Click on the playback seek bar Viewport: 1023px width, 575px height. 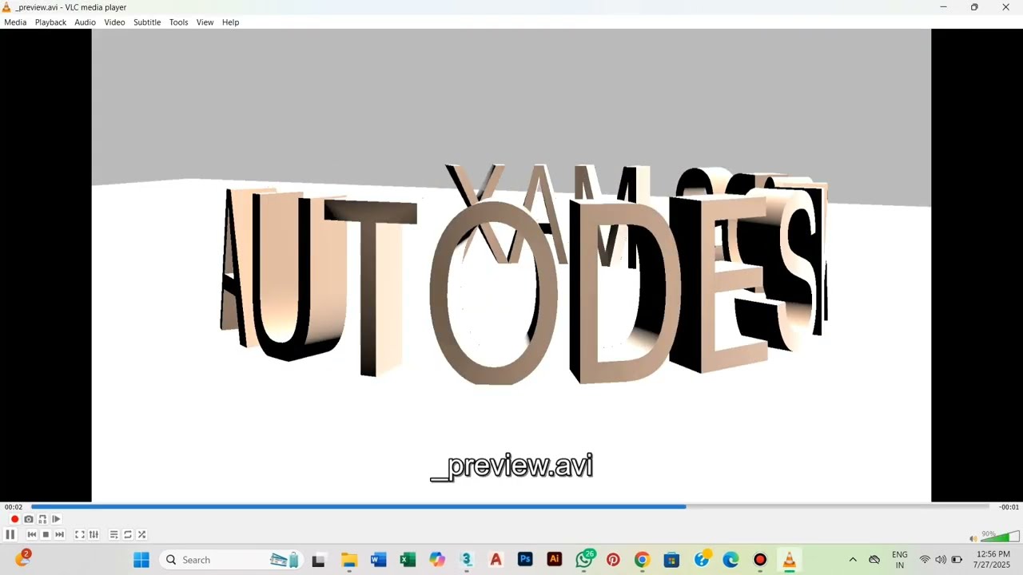click(510, 506)
